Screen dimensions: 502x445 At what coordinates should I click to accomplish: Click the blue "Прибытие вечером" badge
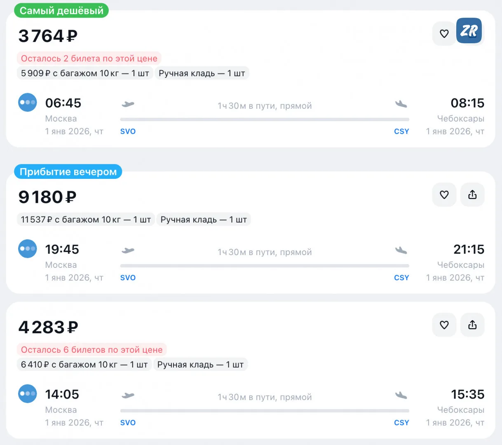[x=68, y=172]
